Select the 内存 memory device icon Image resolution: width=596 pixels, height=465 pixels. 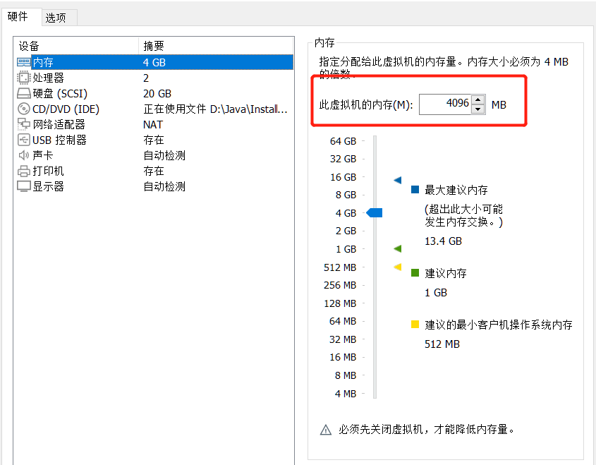pyautogui.click(x=23, y=62)
